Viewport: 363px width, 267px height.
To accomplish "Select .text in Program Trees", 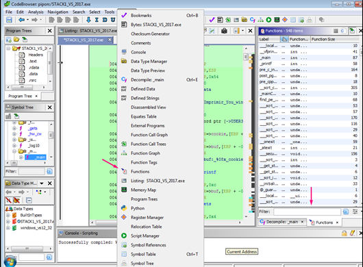I will pos(33,61).
